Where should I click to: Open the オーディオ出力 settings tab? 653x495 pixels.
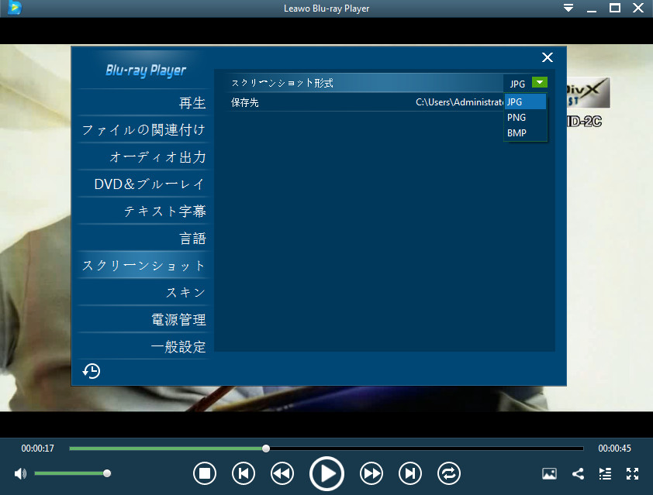click(143, 156)
